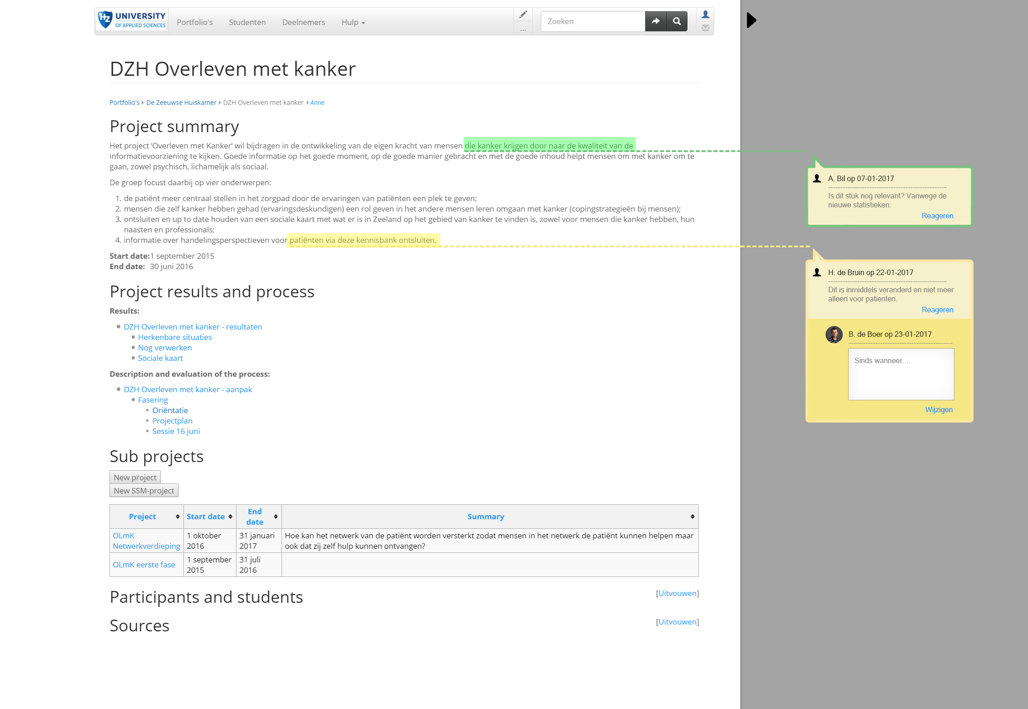
Task: Click the green highlighted text passage
Action: [x=549, y=146]
